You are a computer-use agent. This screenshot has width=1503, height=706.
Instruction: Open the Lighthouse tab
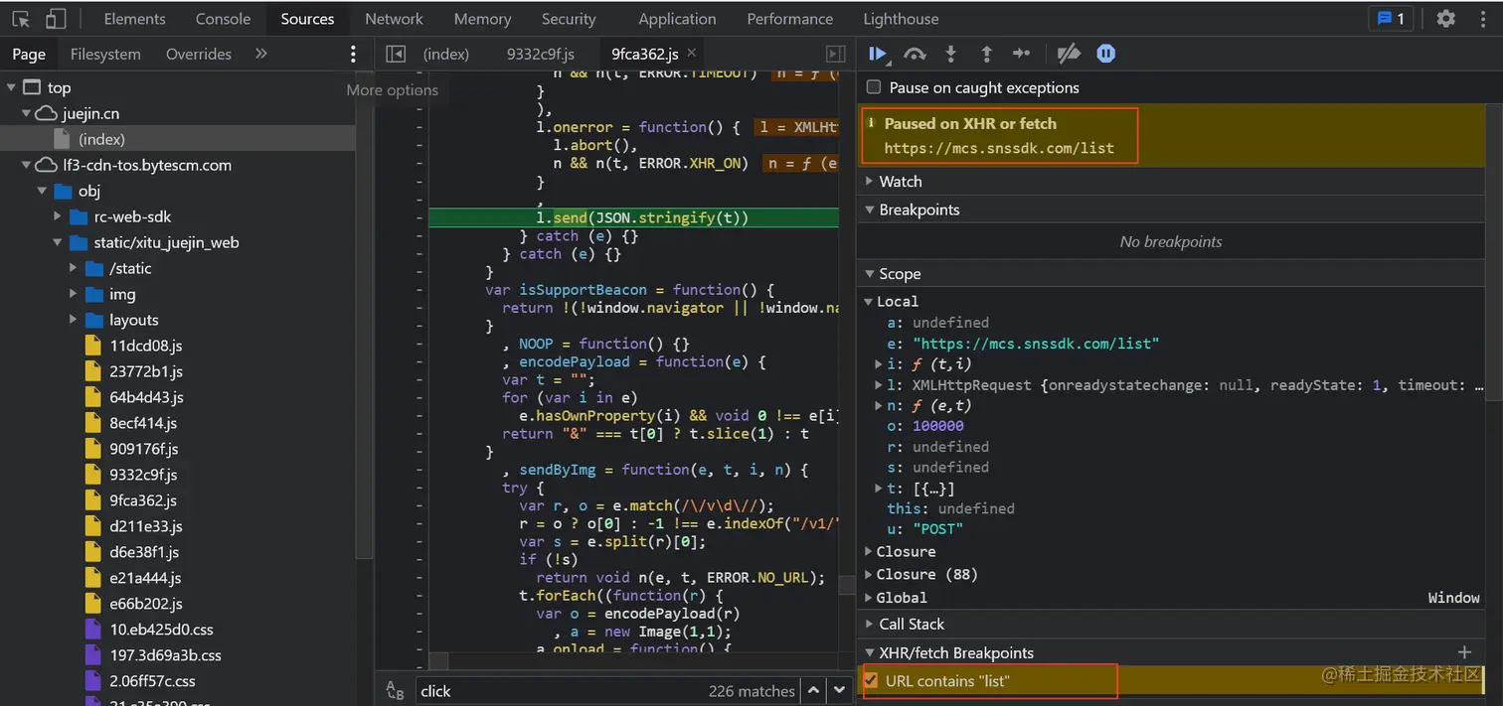click(x=901, y=19)
